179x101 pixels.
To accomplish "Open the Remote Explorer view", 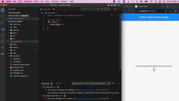I will coord(3,35).
